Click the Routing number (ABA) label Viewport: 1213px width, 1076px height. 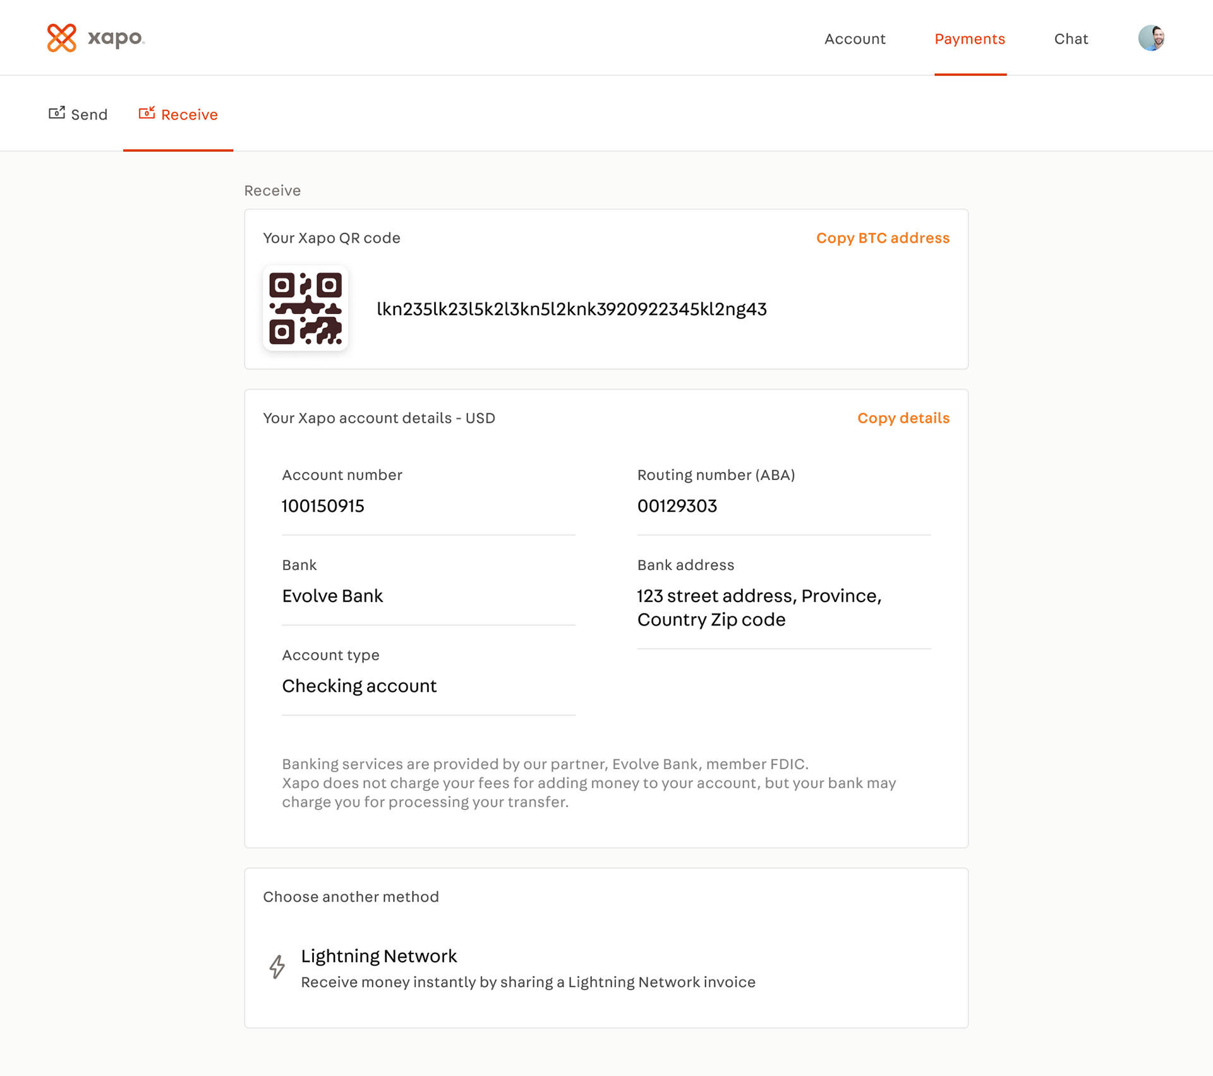tap(716, 475)
